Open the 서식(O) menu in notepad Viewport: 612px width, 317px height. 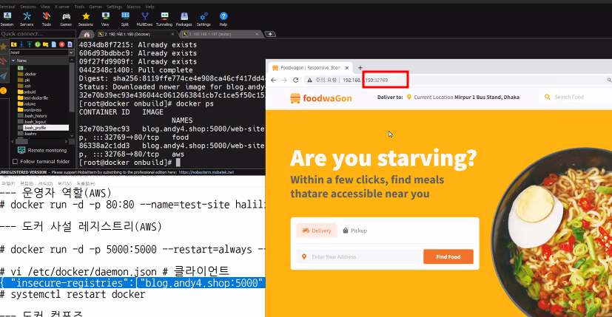(45, 184)
